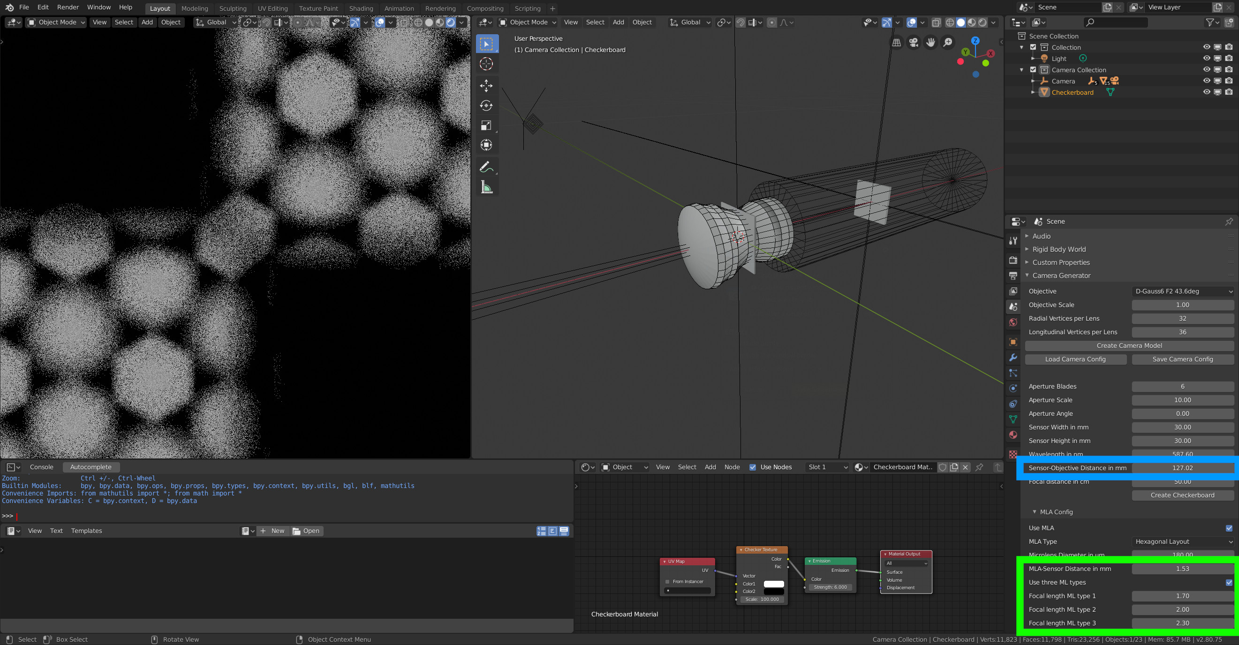Collapse the Camera Generator panel

pos(1027,276)
